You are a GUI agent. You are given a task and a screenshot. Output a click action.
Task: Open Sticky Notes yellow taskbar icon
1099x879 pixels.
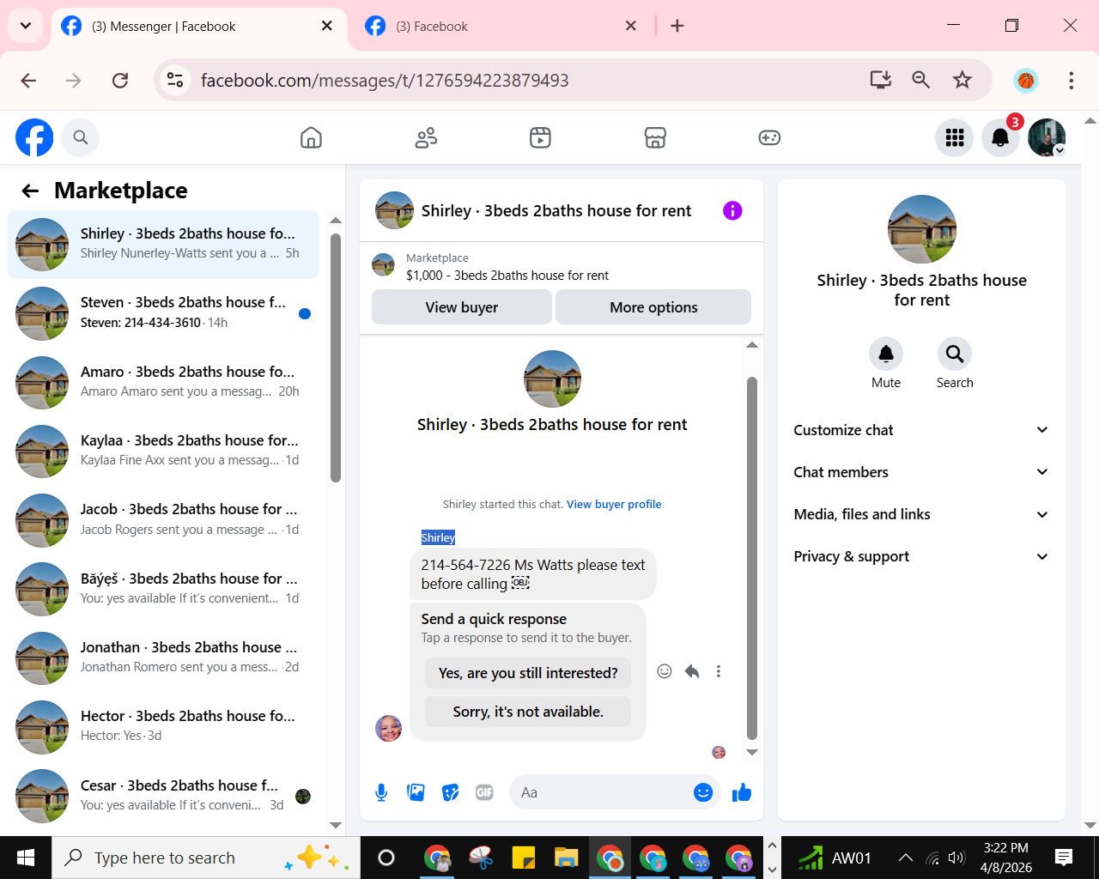pyautogui.click(x=524, y=858)
